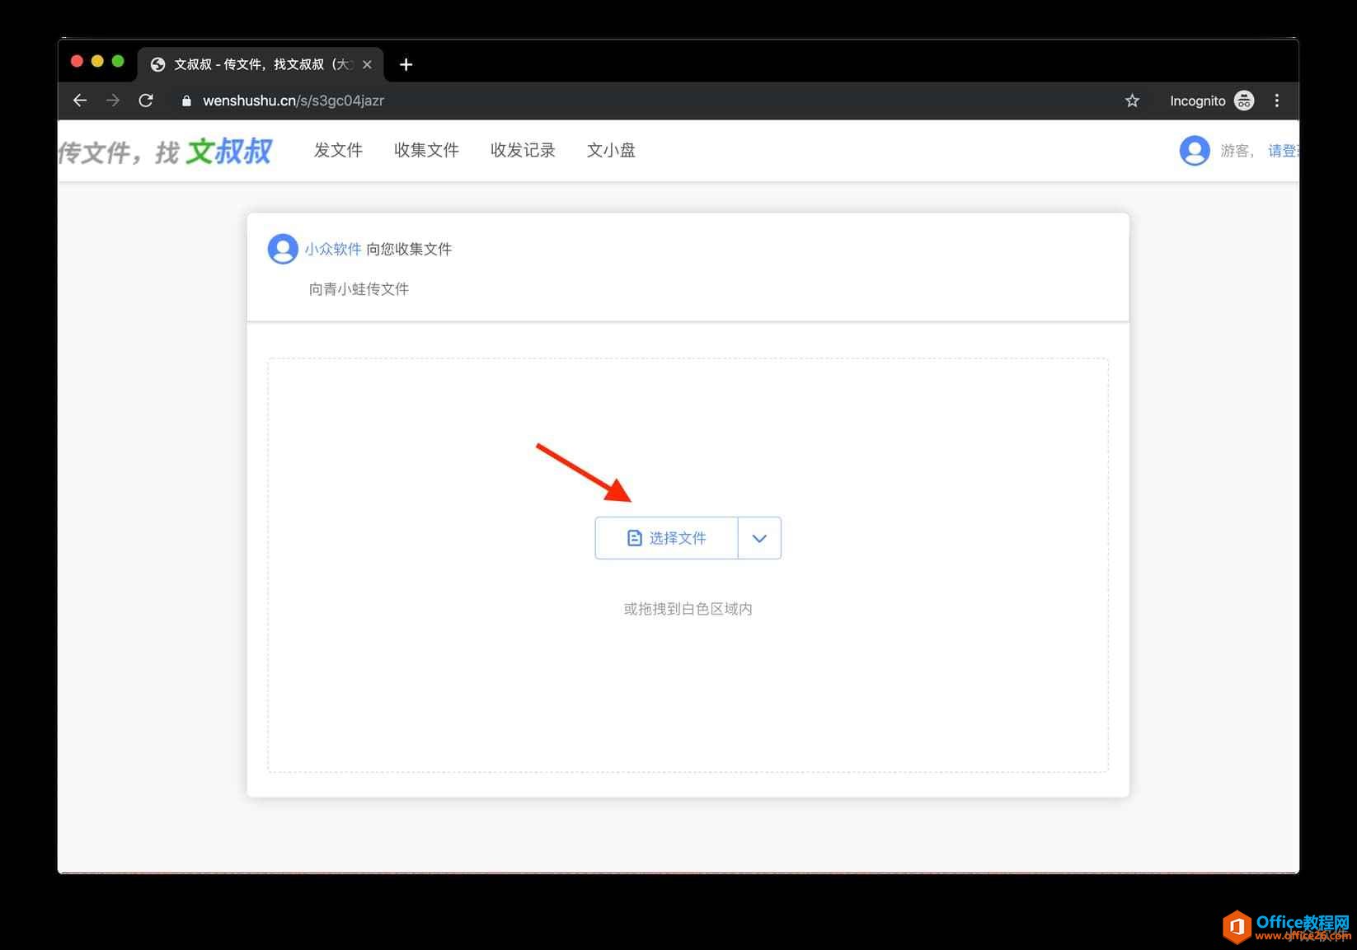
Task: Click the 小众软件 avatar icon
Action: coord(283,249)
